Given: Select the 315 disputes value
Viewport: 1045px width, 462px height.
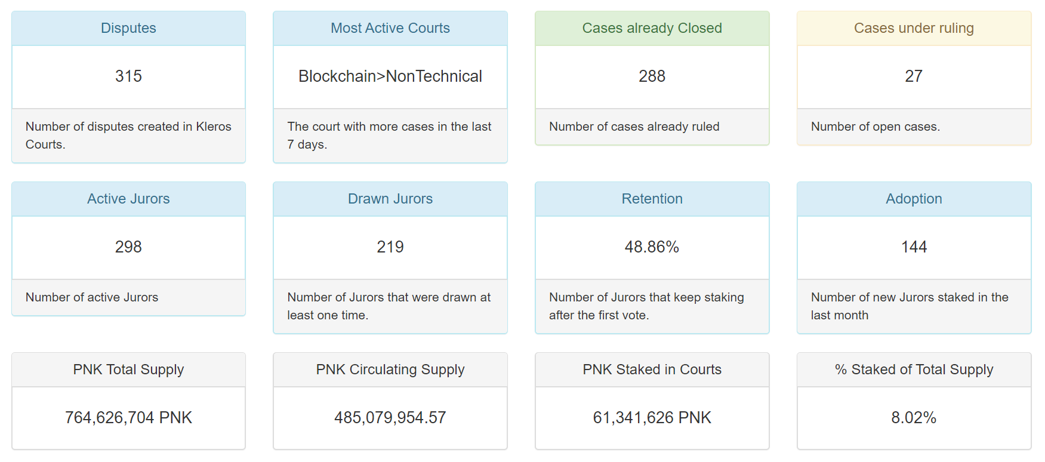Looking at the screenshot, I should coord(128,76).
